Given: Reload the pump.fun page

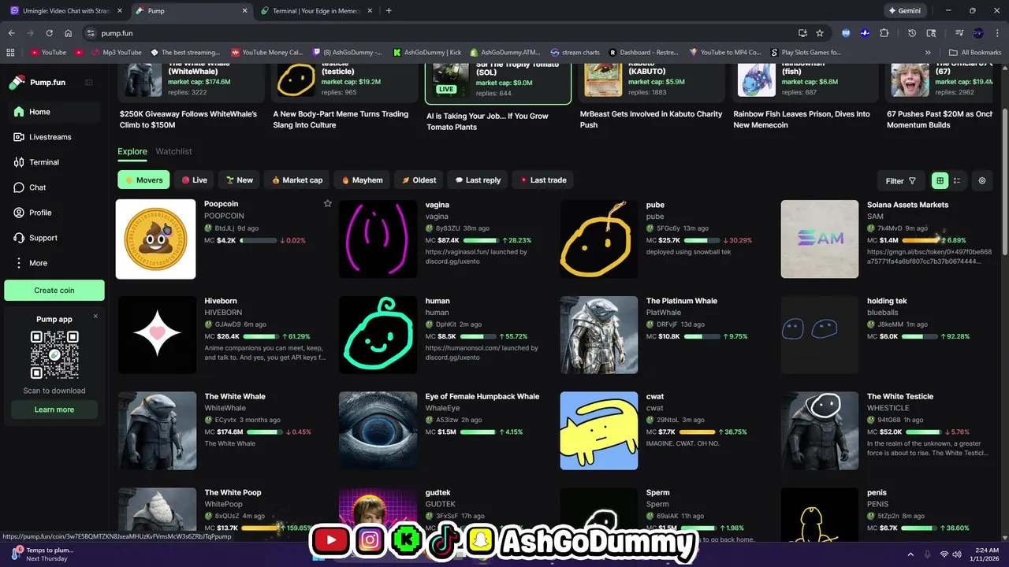Looking at the screenshot, I should [x=49, y=33].
